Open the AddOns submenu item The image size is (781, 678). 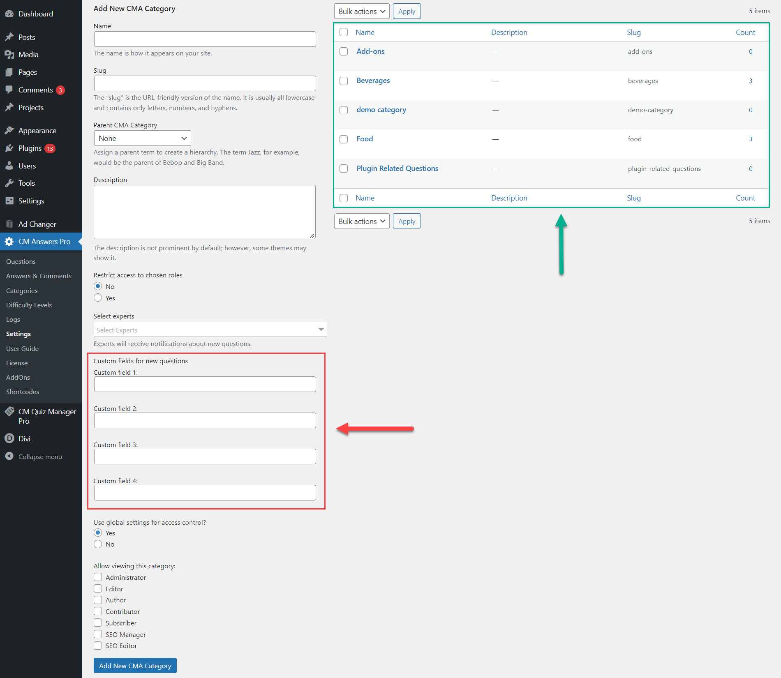click(18, 377)
